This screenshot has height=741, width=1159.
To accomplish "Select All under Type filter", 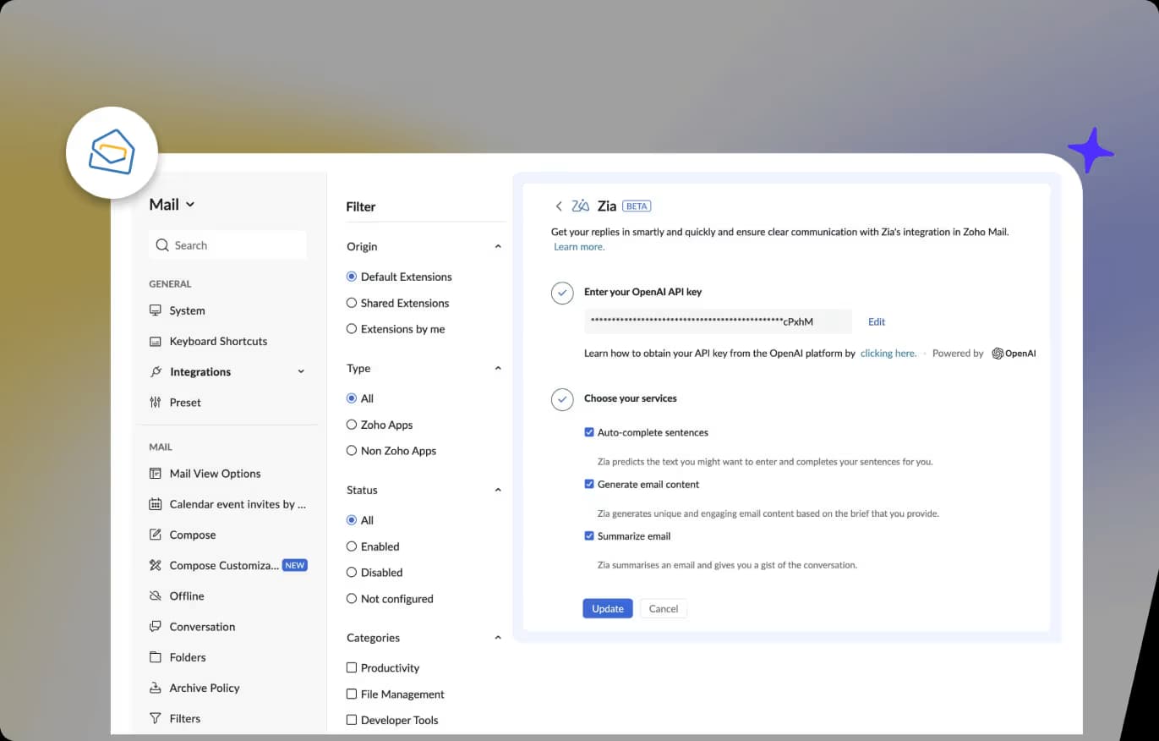I will point(352,398).
